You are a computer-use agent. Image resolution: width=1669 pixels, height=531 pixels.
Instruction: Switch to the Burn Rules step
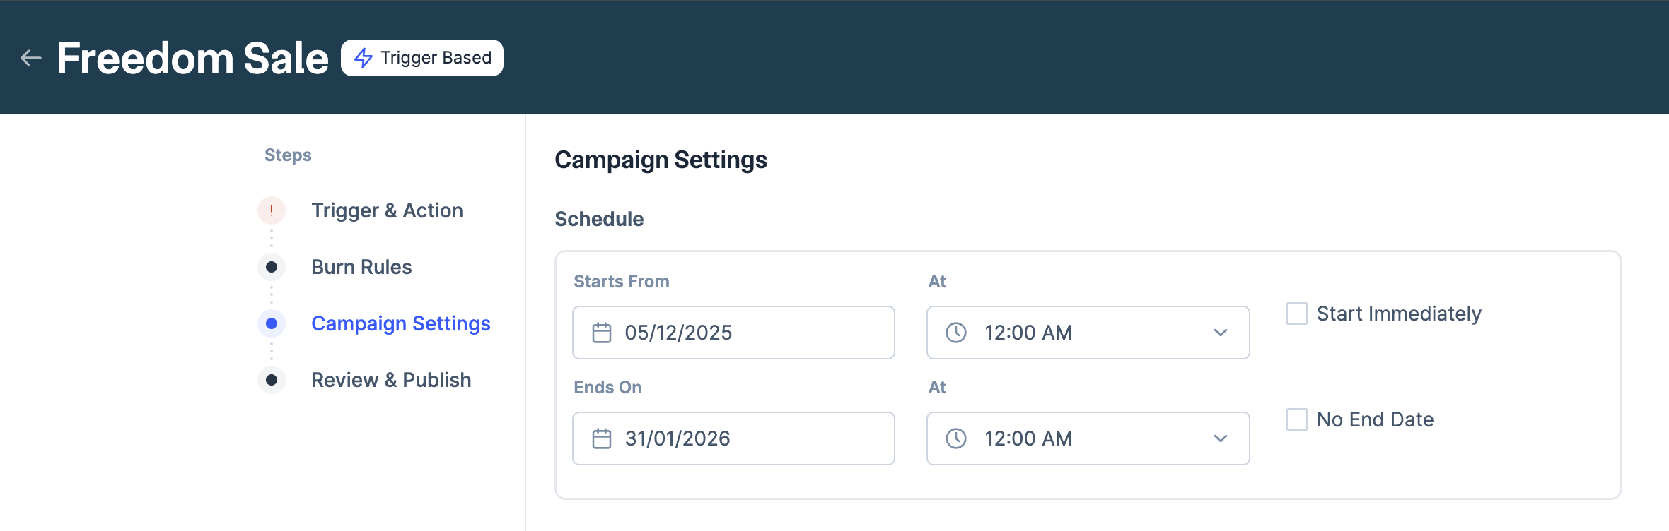tap(361, 267)
